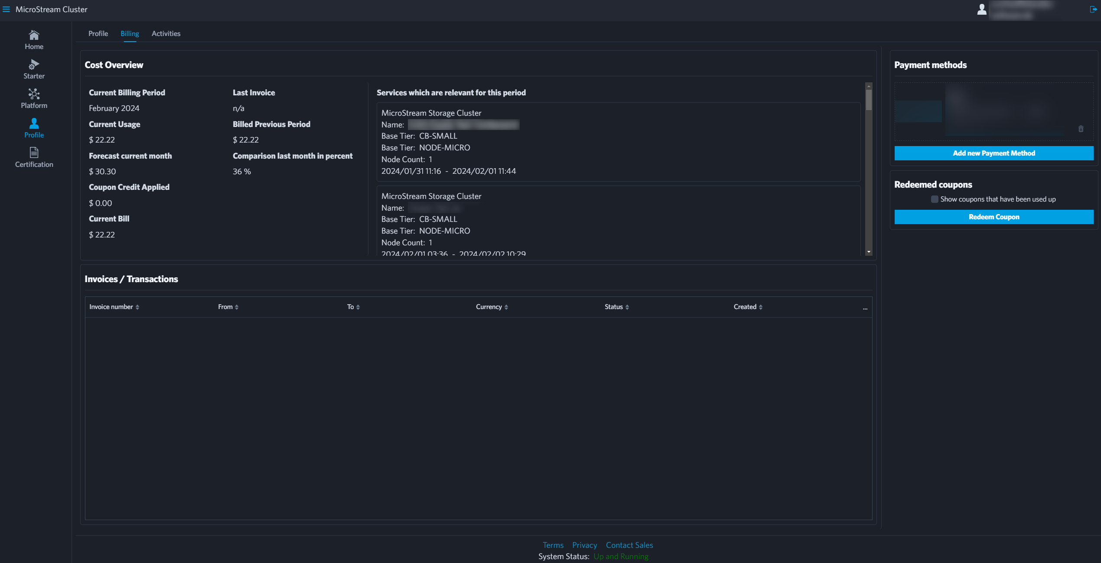Sort by Currency column
Screen dimensions: 1101x563
point(492,306)
